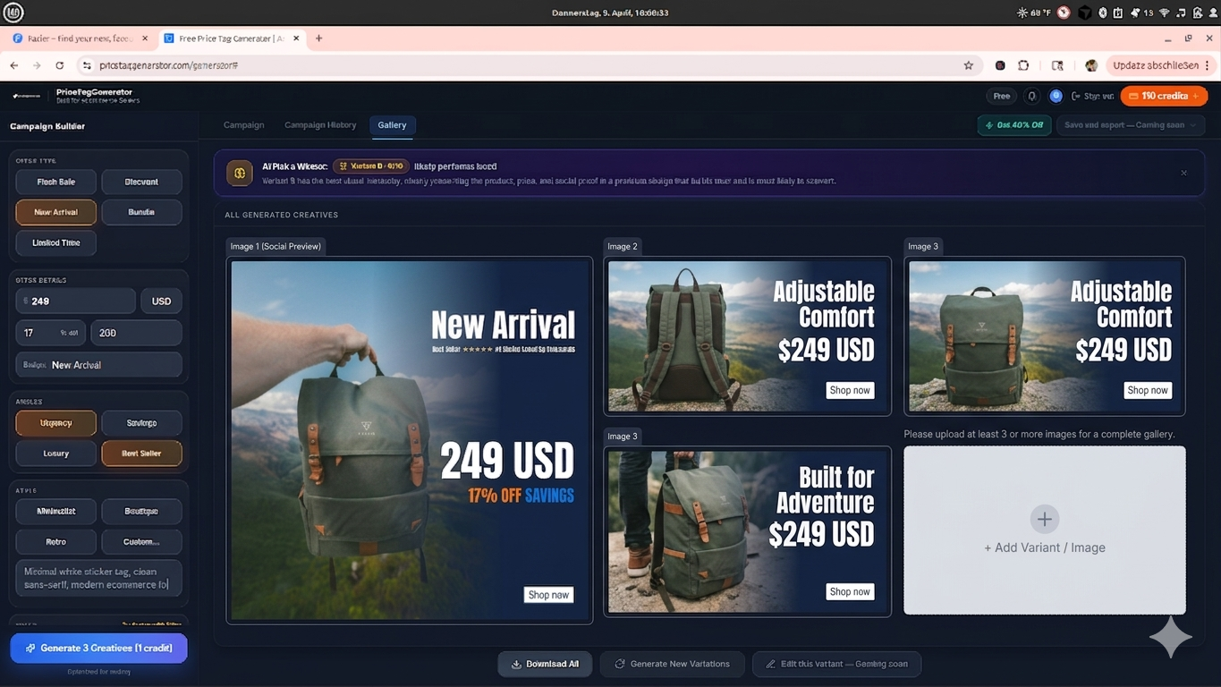Switch to the Campaign History tab
The width and height of the screenshot is (1221, 687).
point(320,125)
